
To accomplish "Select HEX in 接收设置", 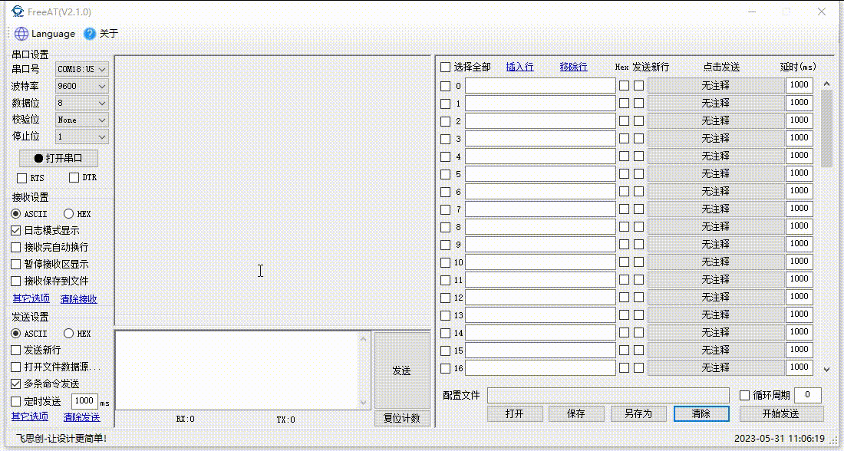I will [x=68, y=214].
